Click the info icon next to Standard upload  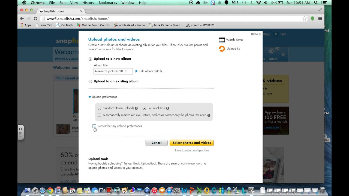click(136, 108)
